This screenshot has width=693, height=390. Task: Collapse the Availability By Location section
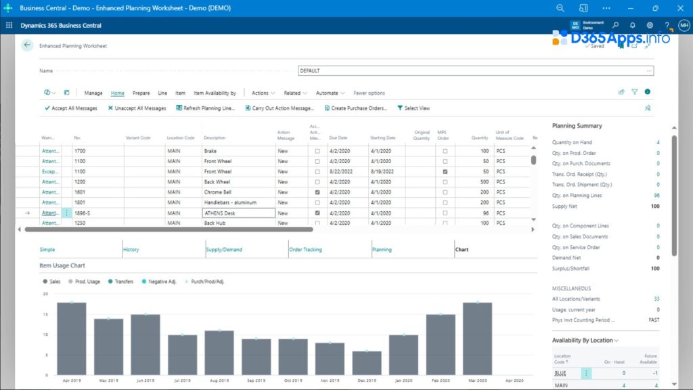click(585, 340)
